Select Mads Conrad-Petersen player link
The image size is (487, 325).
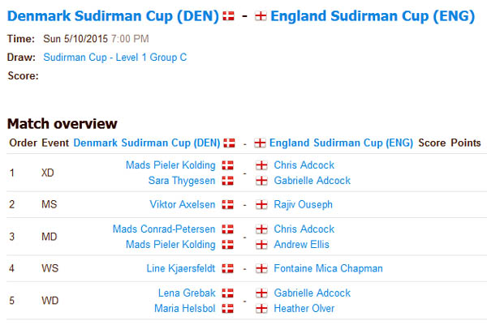click(x=164, y=229)
